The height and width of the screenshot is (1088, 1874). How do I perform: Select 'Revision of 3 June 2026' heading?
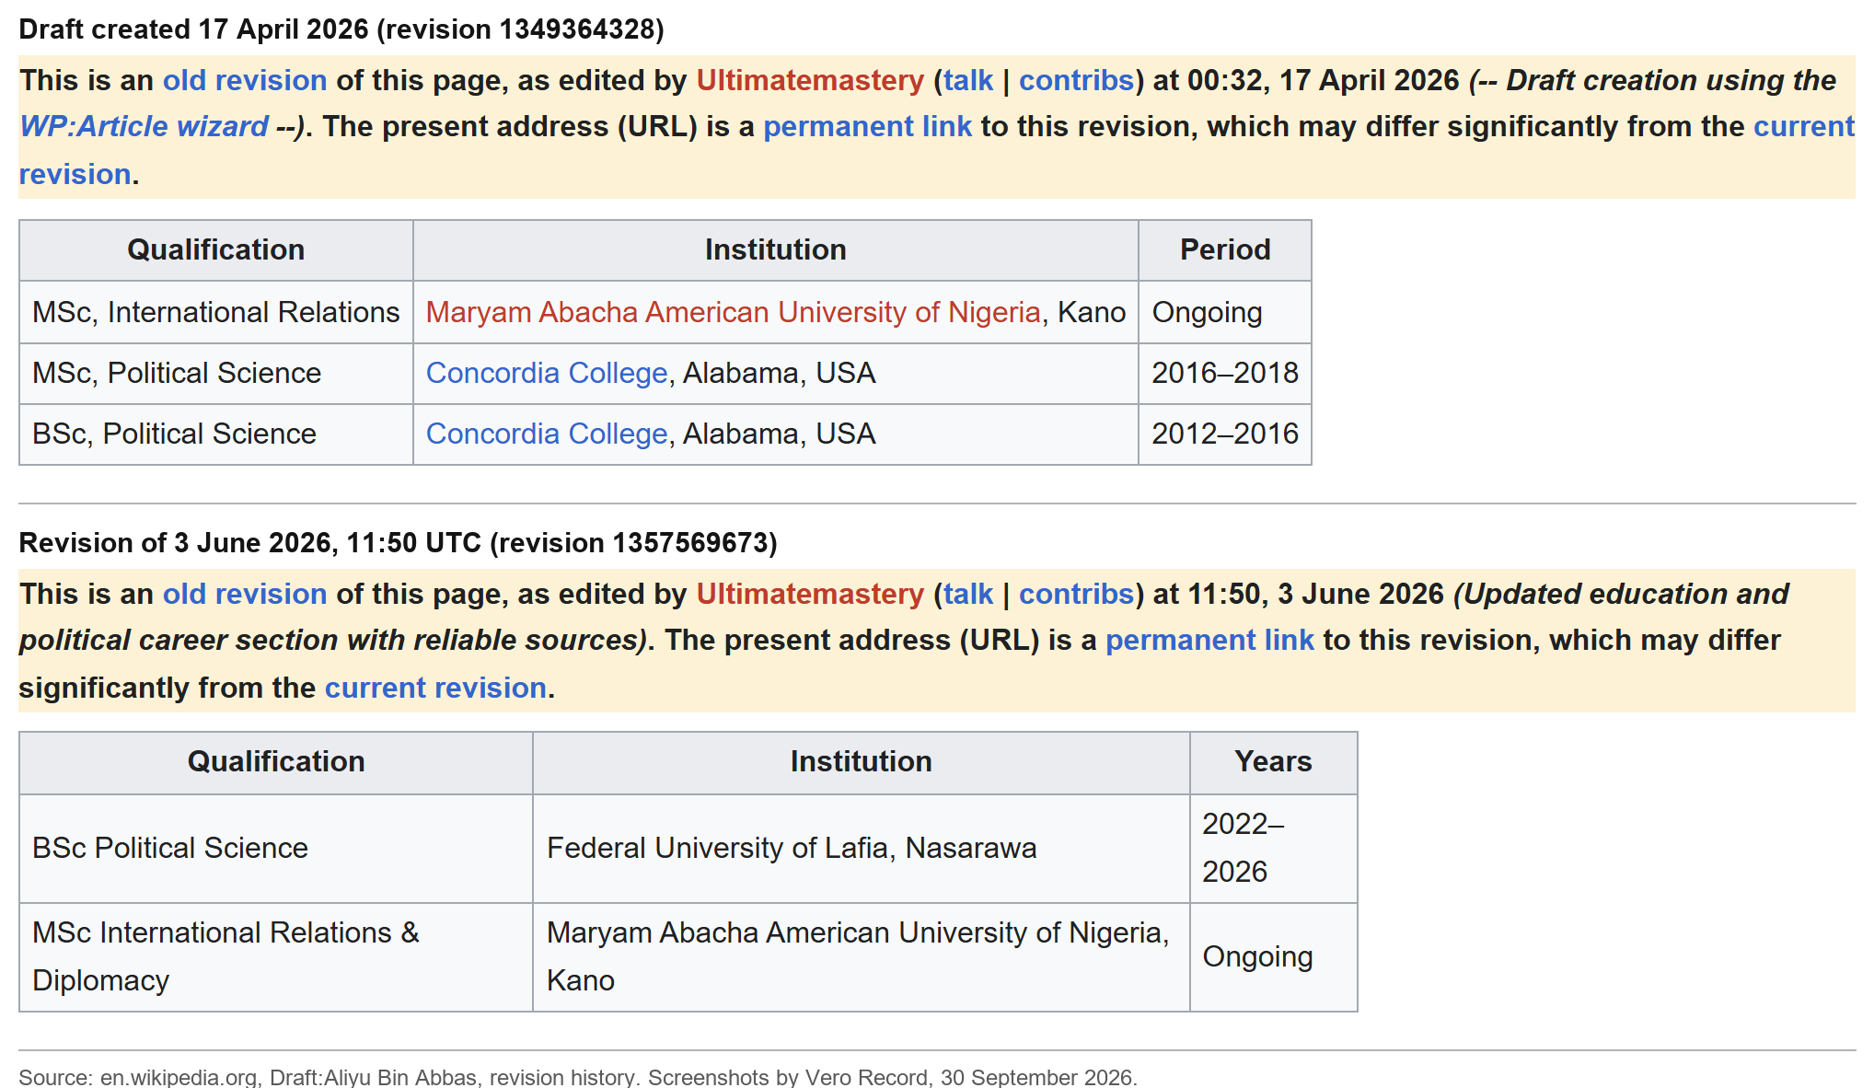tap(398, 543)
